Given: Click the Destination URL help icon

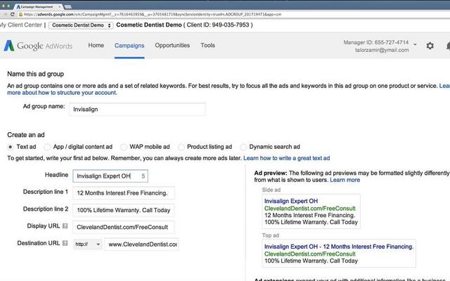Looking at the screenshot, I should pyautogui.click(x=65, y=243).
